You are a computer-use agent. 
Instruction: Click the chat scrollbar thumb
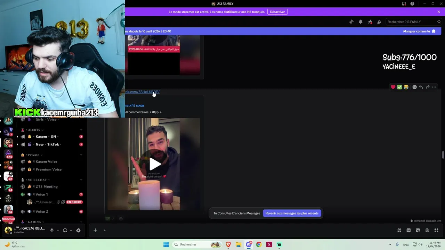[443, 155]
